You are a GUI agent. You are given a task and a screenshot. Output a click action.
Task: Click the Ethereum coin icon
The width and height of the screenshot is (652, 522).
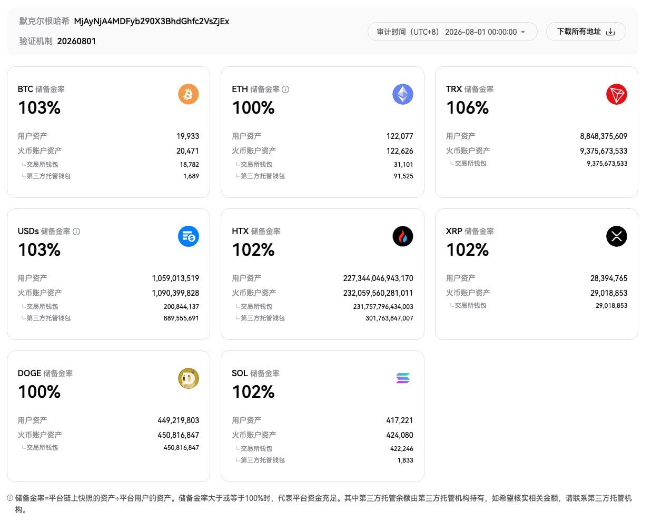click(x=403, y=95)
